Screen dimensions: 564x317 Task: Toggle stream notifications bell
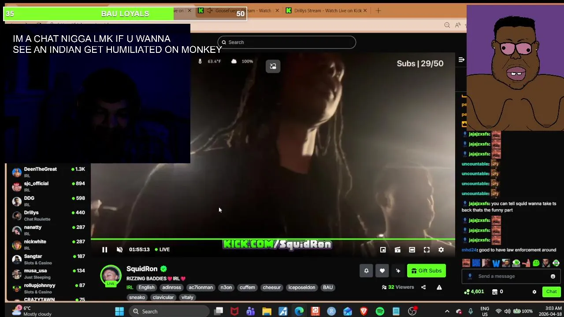(366, 271)
